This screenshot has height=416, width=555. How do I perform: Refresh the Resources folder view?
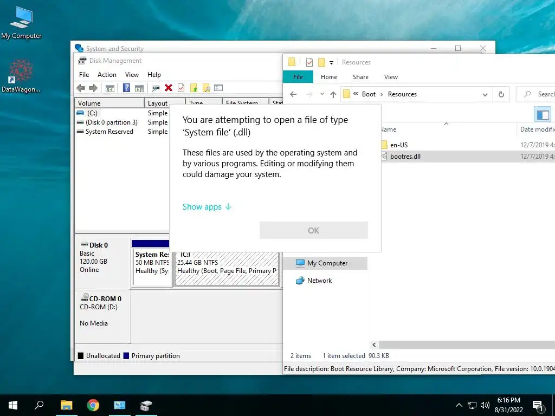click(x=501, y=94)
